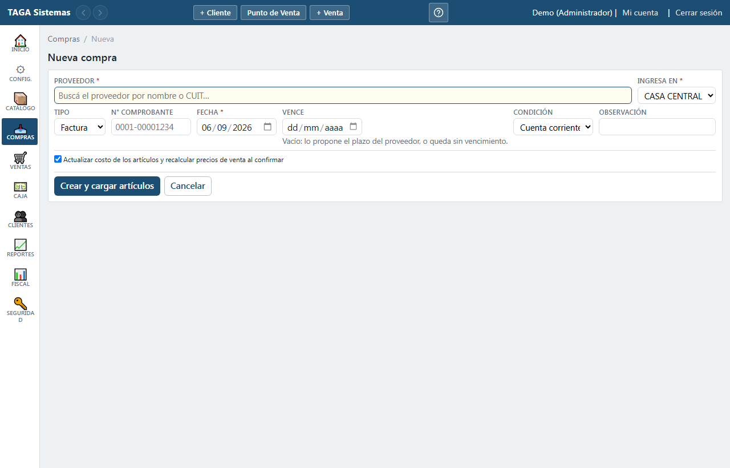
Task: Click the forward navigation arrow
Action: (x=100, y=13)
